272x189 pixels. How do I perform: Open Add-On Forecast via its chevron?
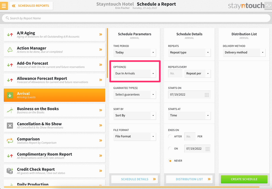pyautogui.click(x=101, y=65)
